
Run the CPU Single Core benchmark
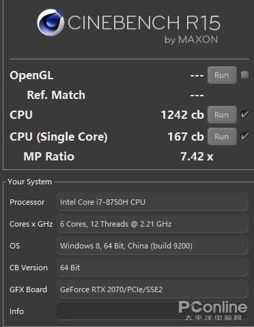coord(222,137)
